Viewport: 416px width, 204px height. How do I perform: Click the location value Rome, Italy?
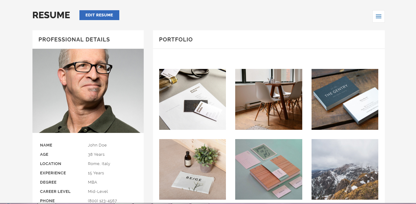pyautogui.click(x=99, y=164)
